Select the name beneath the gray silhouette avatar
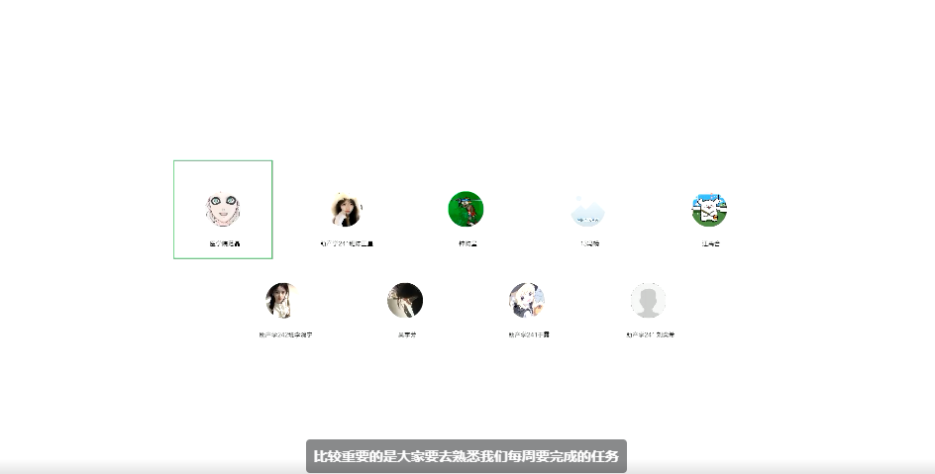Screen dimensions: 935x474 (651, 335)
